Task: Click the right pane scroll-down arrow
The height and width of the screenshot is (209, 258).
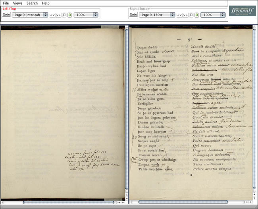Action: (254, 199)
